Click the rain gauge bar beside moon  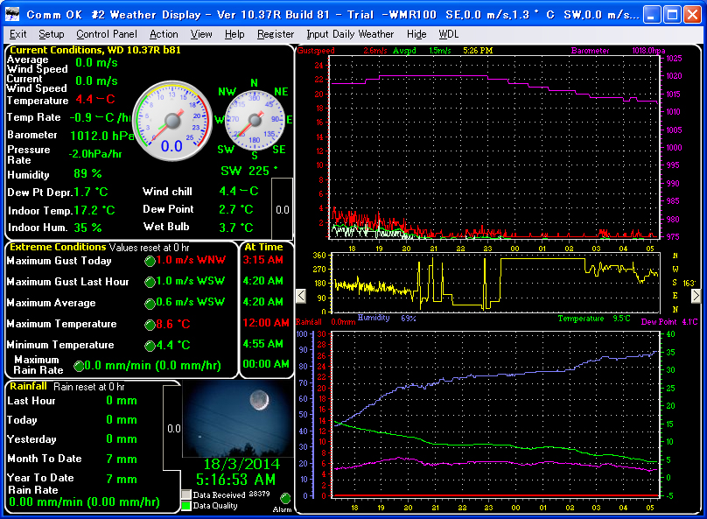[173, 428]
